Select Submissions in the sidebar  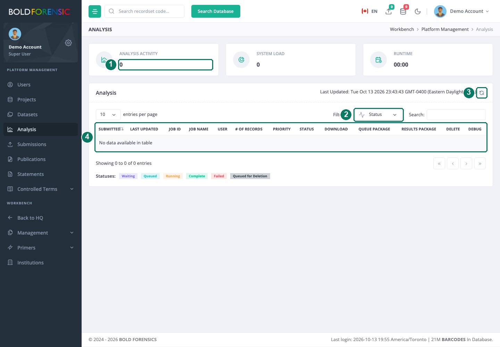point(41,144)
